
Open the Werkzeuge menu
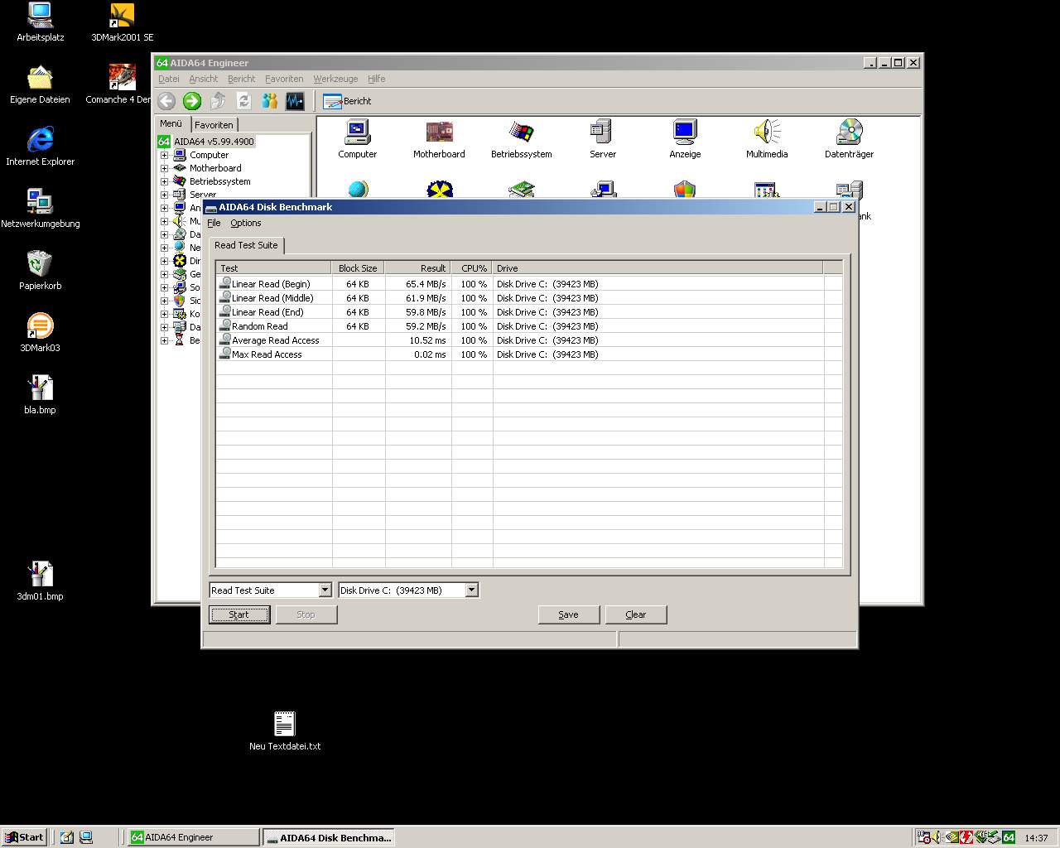335,79
